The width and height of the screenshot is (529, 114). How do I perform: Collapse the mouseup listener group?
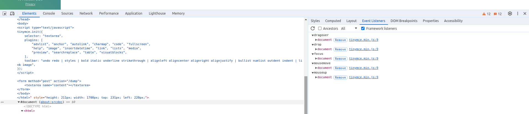point(313,73)
